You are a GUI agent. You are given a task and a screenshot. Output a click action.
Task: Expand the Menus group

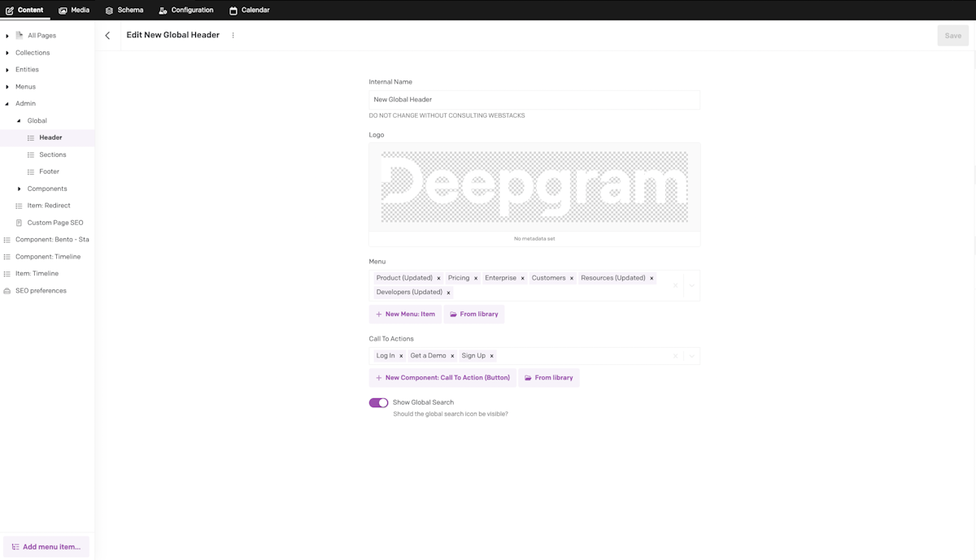[x=7, y=87]
